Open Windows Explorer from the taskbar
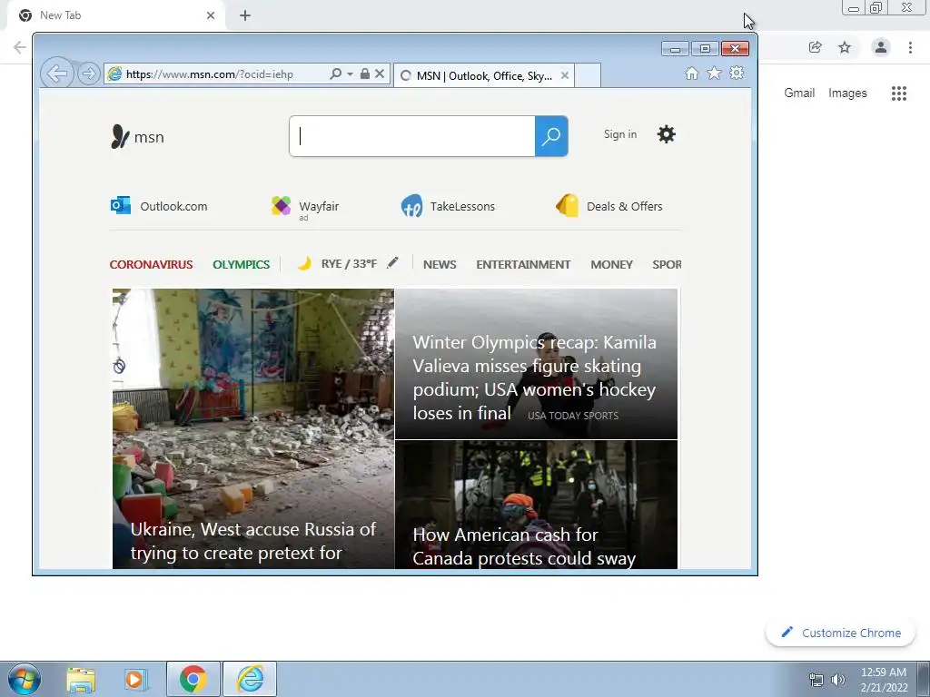The width and height of the screenshot is (930, 697). pos(81,679)
